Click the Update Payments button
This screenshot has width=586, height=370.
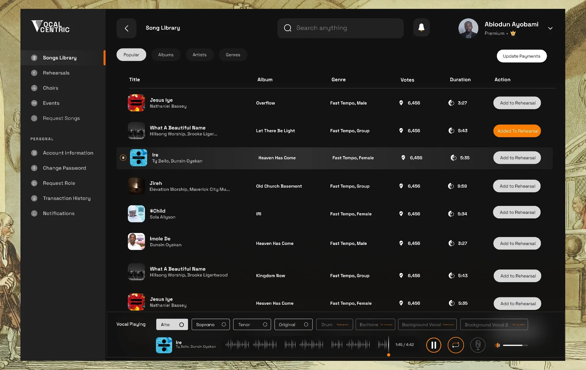(x=522, y=56)
